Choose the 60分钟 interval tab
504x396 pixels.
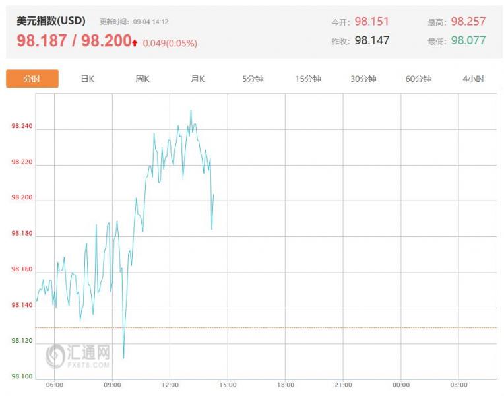(418, 79)
